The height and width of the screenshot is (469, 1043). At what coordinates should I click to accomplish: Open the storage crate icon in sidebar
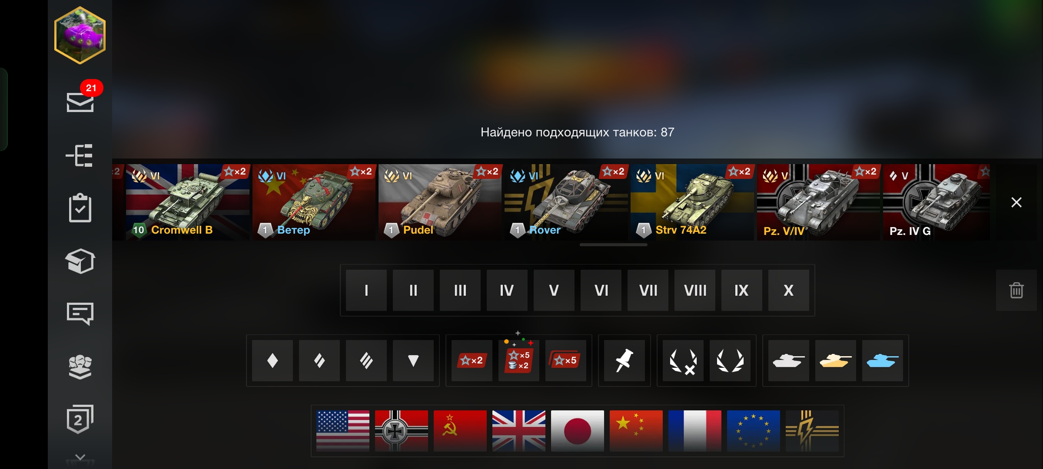click(80, 261)
